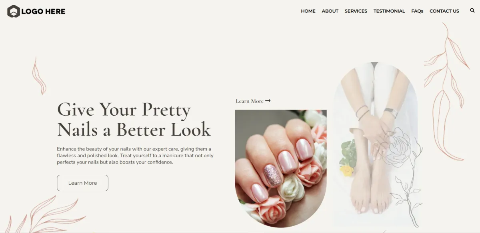Click the manicure description paragraph
Image resolution: width=480 pixels, height=233 pixels.
[135, 156]
